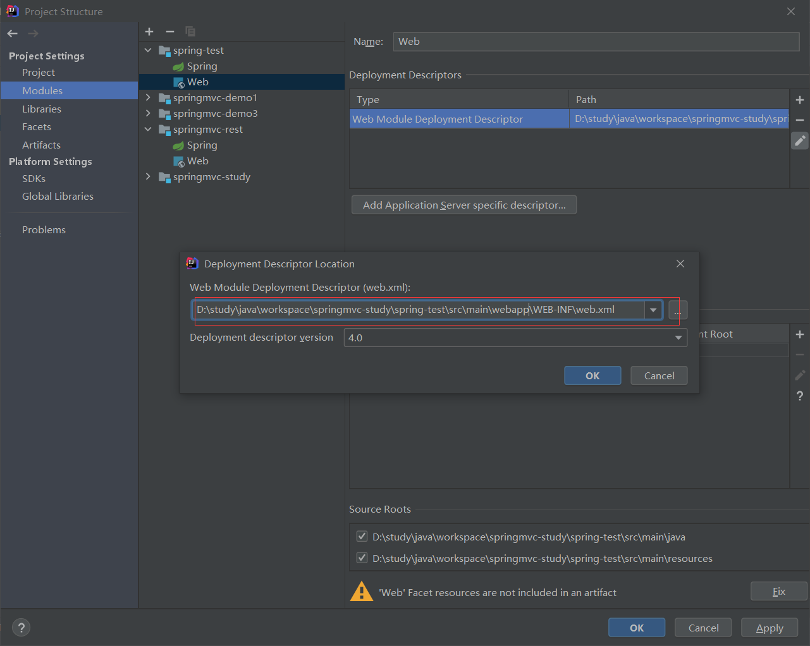810x646 pixels.
Task: Select the spring-test module in the tree
Action: 198,51
